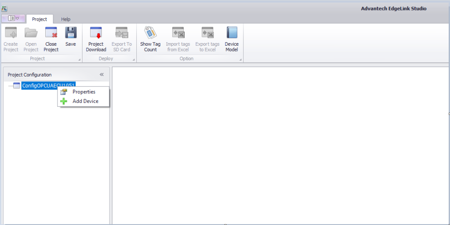The width and height of the screenshot is (450, 225).
Task: Click the Create Project icon
Action: 11,33
